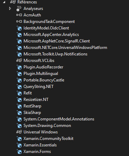Select the Resizetizer.NT reference
Screen dimensions: 129x156
(36, 100)
